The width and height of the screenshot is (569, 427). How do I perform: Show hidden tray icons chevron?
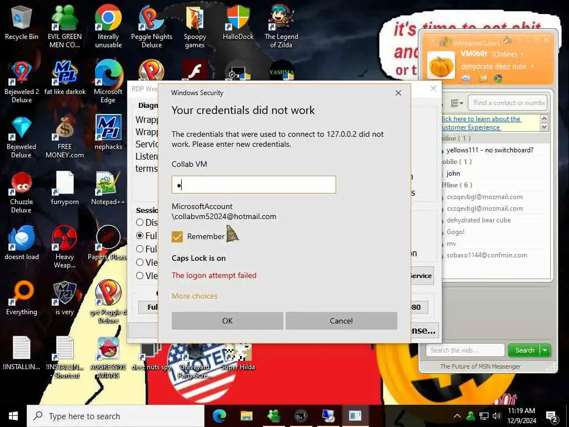tap(457, 416)
